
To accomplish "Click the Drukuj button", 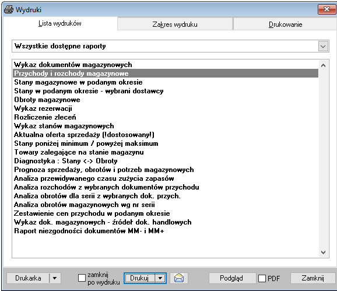I will click(139, 278).
